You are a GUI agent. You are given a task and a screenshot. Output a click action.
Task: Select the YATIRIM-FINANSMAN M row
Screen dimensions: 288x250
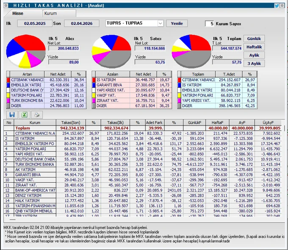[x=142, y=206]
